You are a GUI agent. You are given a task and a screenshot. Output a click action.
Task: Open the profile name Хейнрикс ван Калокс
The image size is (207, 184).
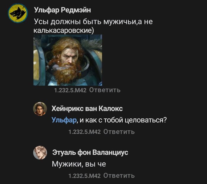click(x=87, y=109)
